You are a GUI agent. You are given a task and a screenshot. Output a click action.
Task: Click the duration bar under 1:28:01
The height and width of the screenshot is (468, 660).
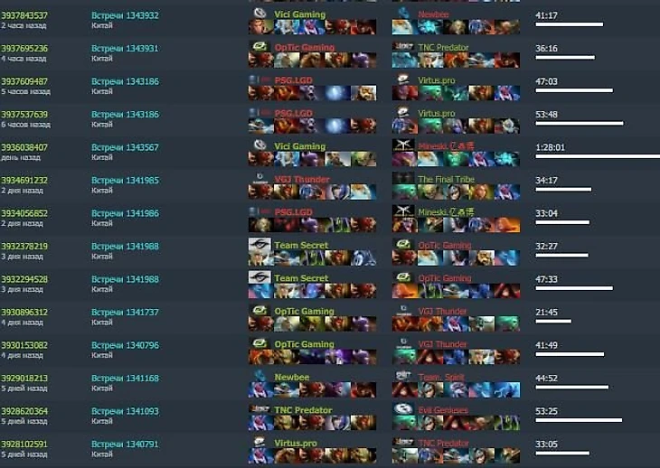tap(598, 156)
